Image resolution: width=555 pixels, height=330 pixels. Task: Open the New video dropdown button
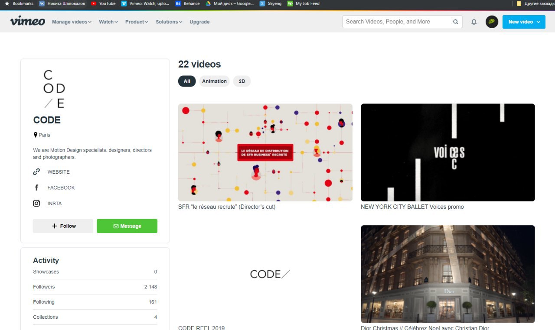coord(524,22)
